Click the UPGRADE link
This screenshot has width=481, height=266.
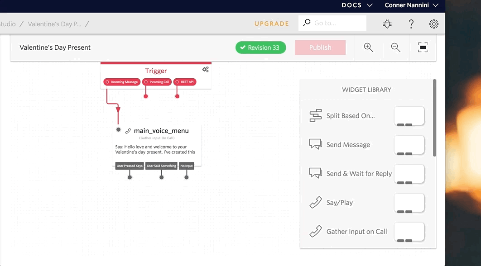[x=272, y=24]
